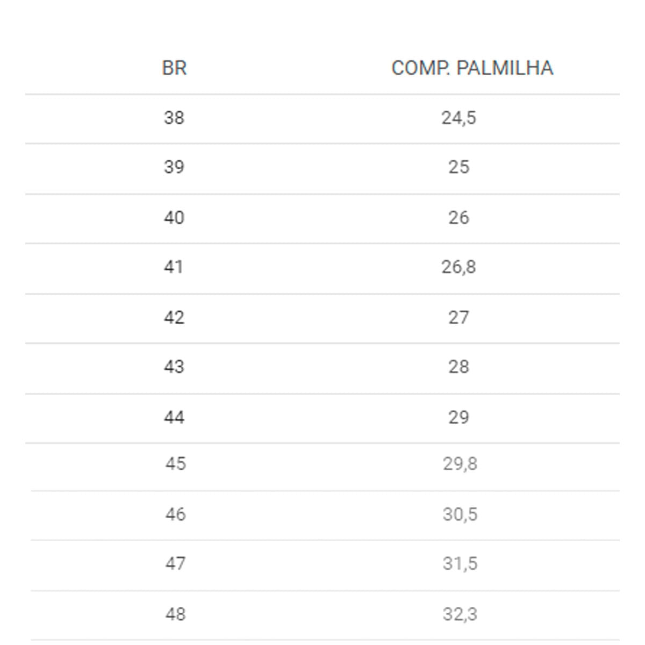The height and width of the screenshot is (645, 645).
Task: Click the 30,5 insole length cell
Action: [460, 514]
